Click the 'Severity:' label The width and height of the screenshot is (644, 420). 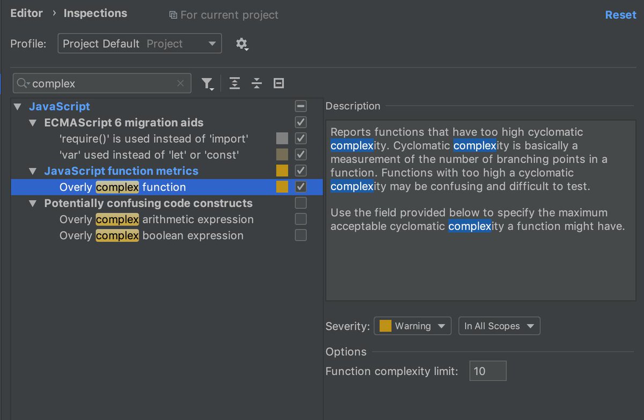(348, 326)
